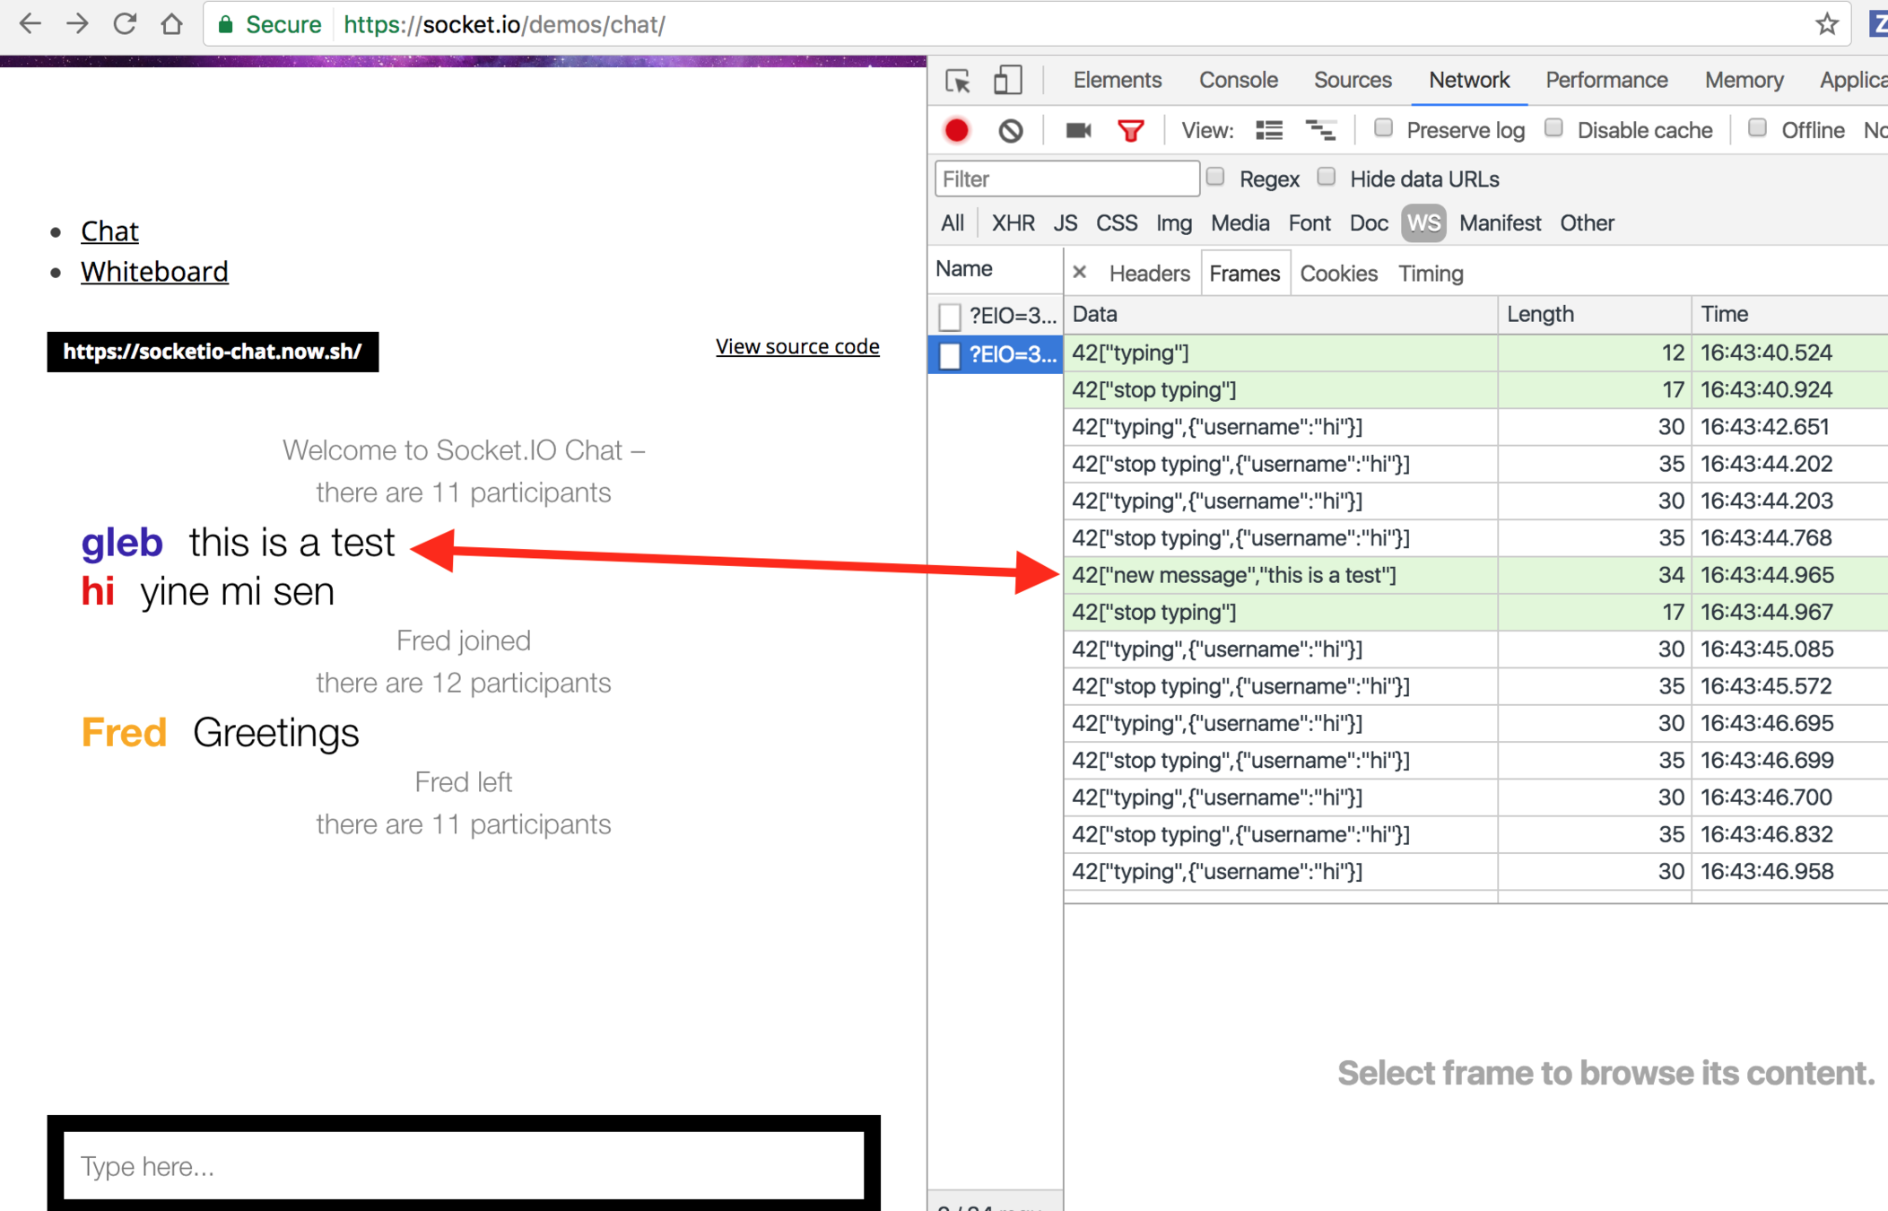1888x1211 pixels.
Task: Select the XHR request type filter
Action: pyautogui.click(x=1013, y=223)
